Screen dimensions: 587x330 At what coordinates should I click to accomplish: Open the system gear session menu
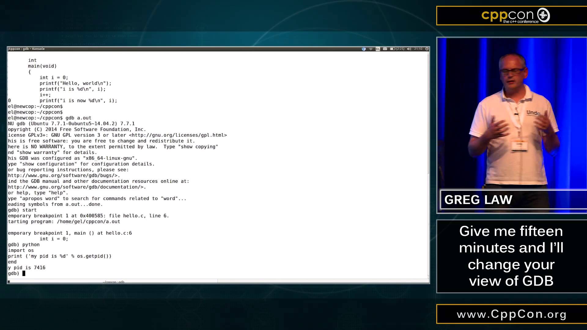427,49
